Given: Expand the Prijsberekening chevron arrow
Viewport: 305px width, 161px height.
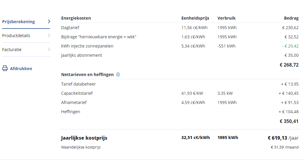Looking at the screenshot, I should point(49,22).
